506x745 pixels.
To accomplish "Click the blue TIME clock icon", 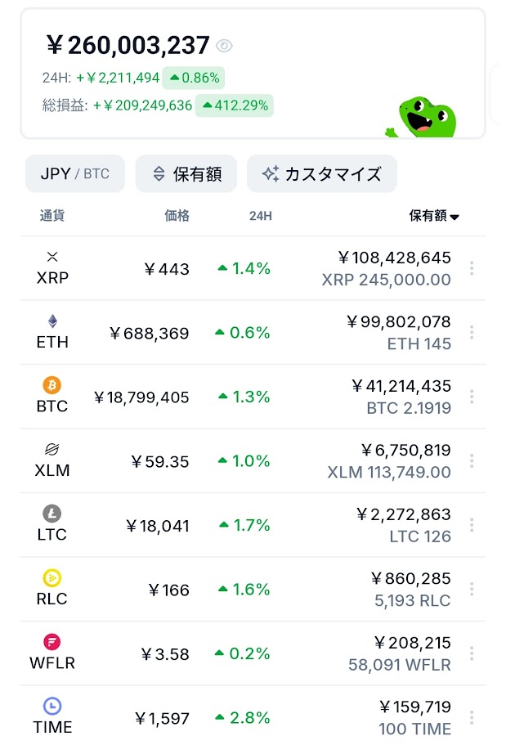I will pos(52,706).
